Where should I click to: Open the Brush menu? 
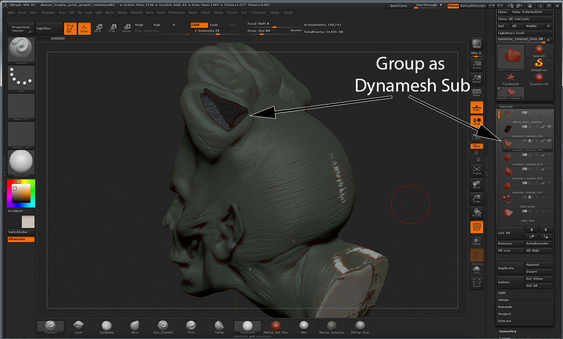click(x=22, y=12)
